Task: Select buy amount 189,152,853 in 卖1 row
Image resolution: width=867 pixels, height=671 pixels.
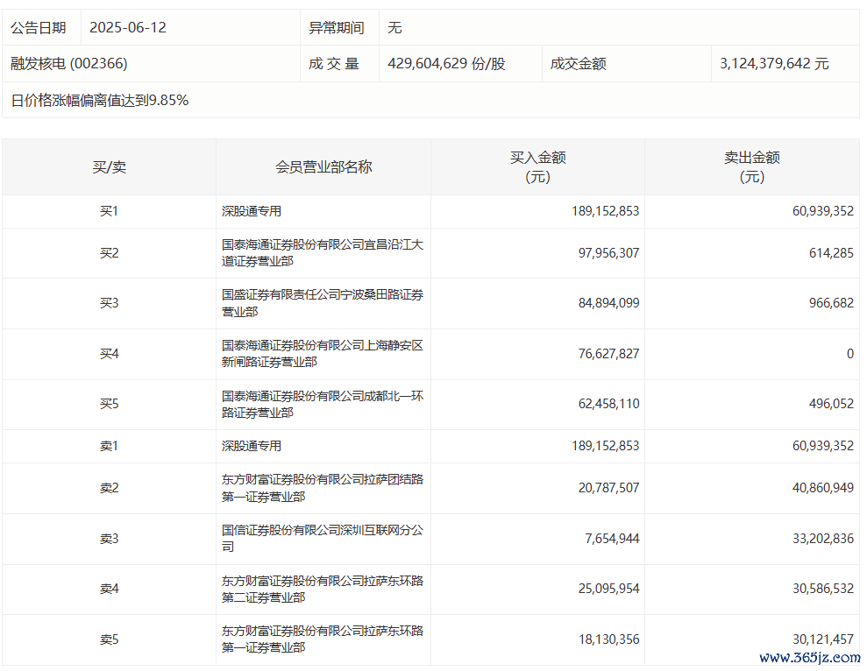Action: pyautogui.click(x=606, y=446)
